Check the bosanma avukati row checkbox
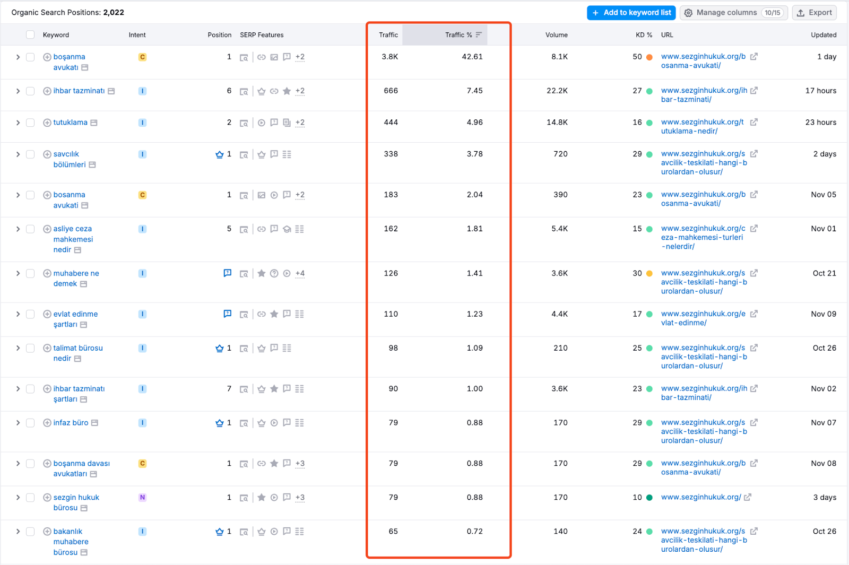The image size is (849, 565). pos(30,195)
